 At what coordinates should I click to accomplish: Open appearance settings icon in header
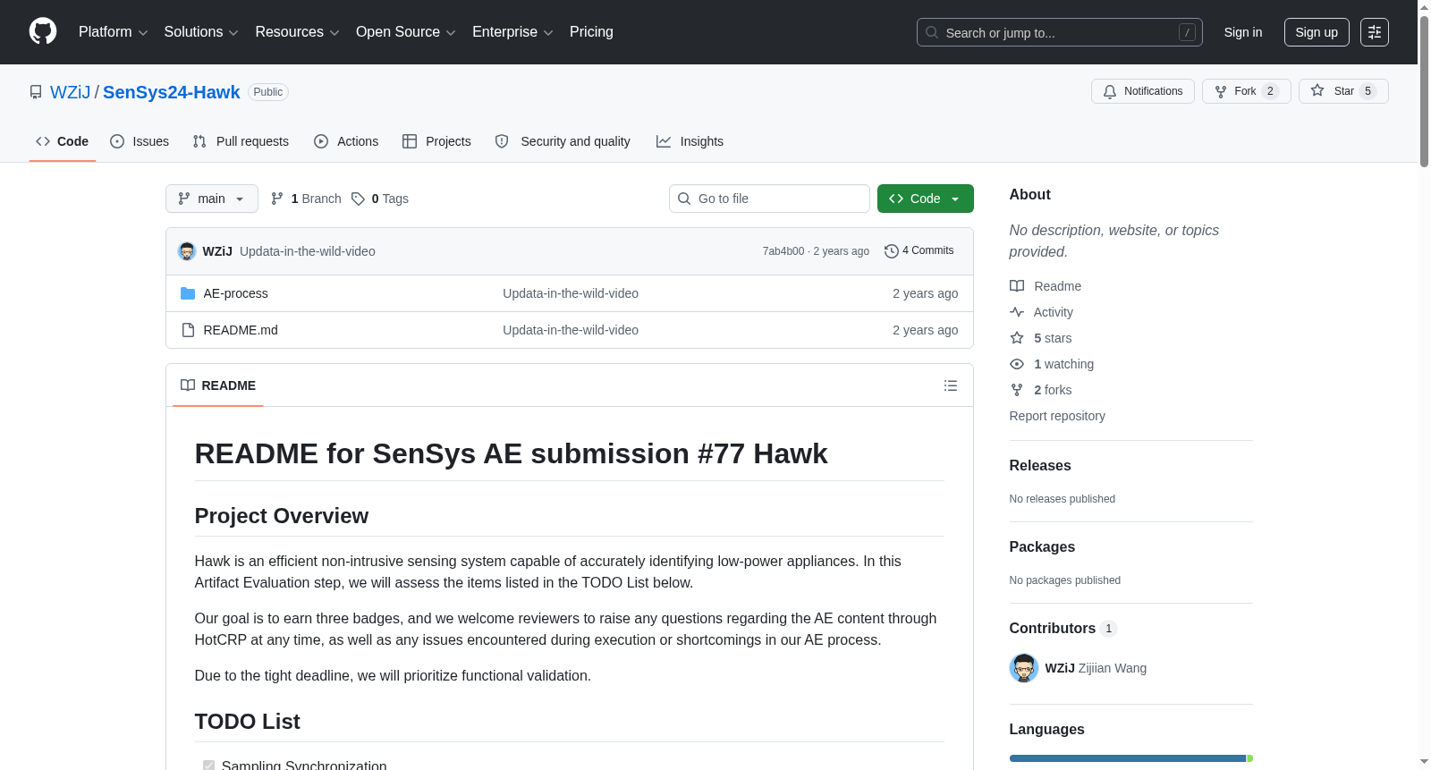click(x=1375, y=32)
